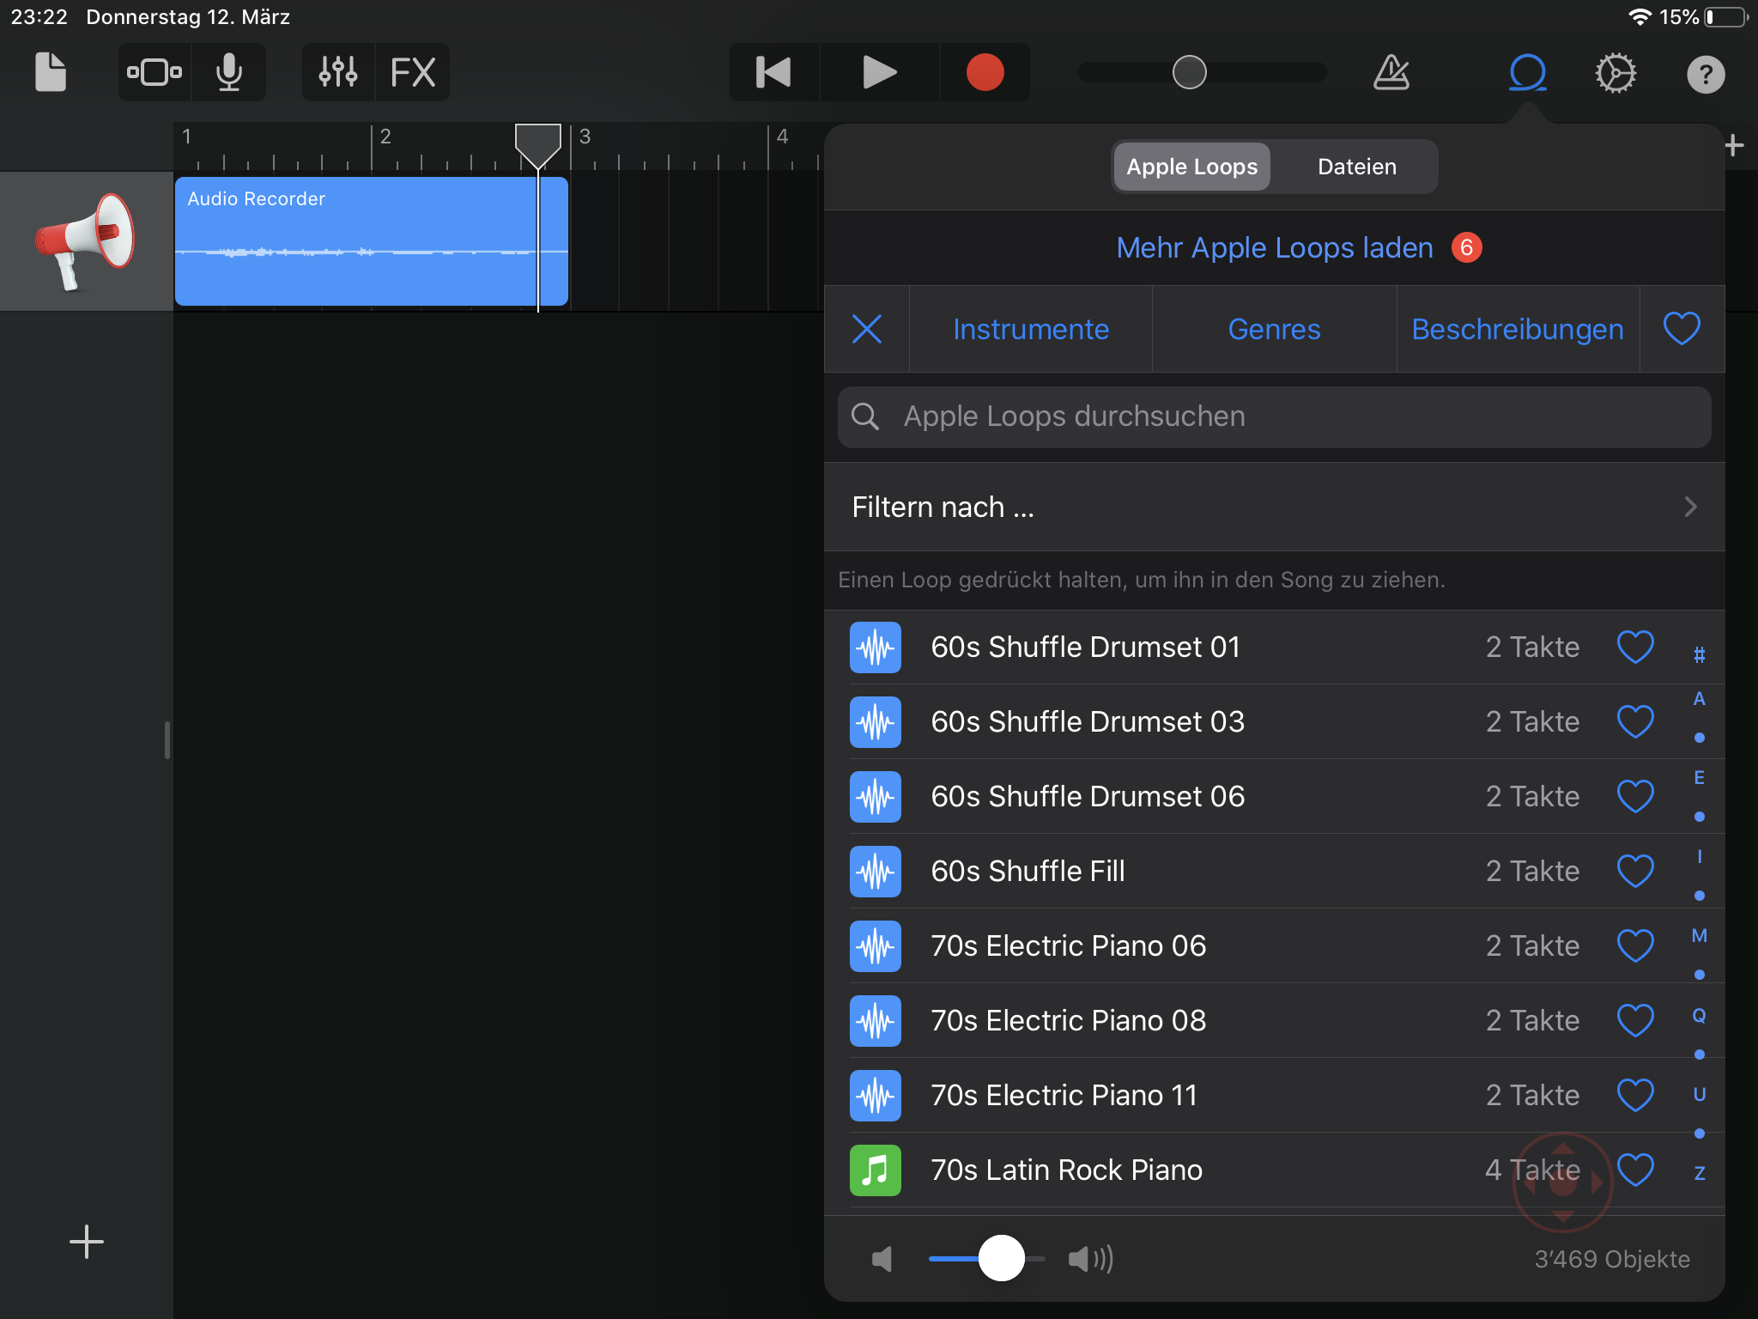This screenshot has width=1758, height=1319.
Task: Tap the Apple Loops search field
Action: tap(1274, 416)
